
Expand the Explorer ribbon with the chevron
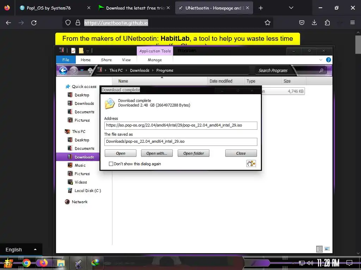[321, 60]
